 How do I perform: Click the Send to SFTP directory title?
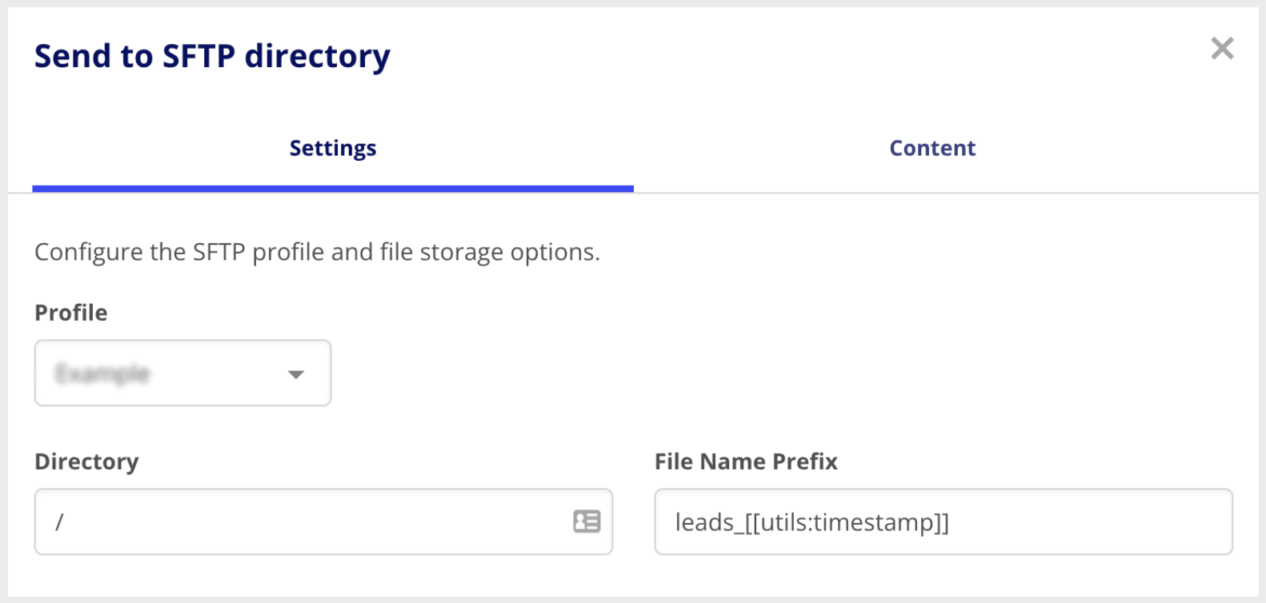[212, 56]
